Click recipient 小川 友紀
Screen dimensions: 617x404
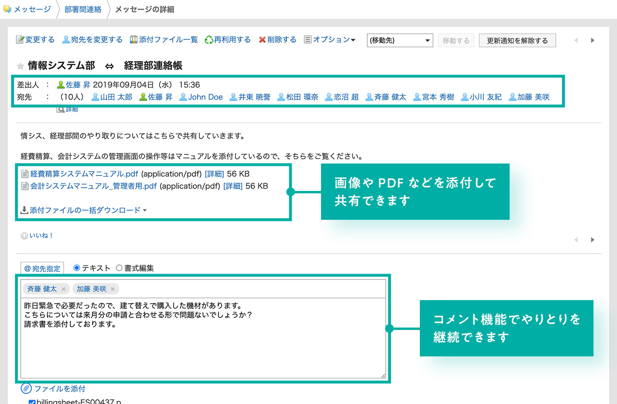(485, 97)
